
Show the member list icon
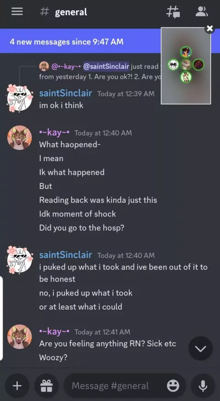coord(202,11)
